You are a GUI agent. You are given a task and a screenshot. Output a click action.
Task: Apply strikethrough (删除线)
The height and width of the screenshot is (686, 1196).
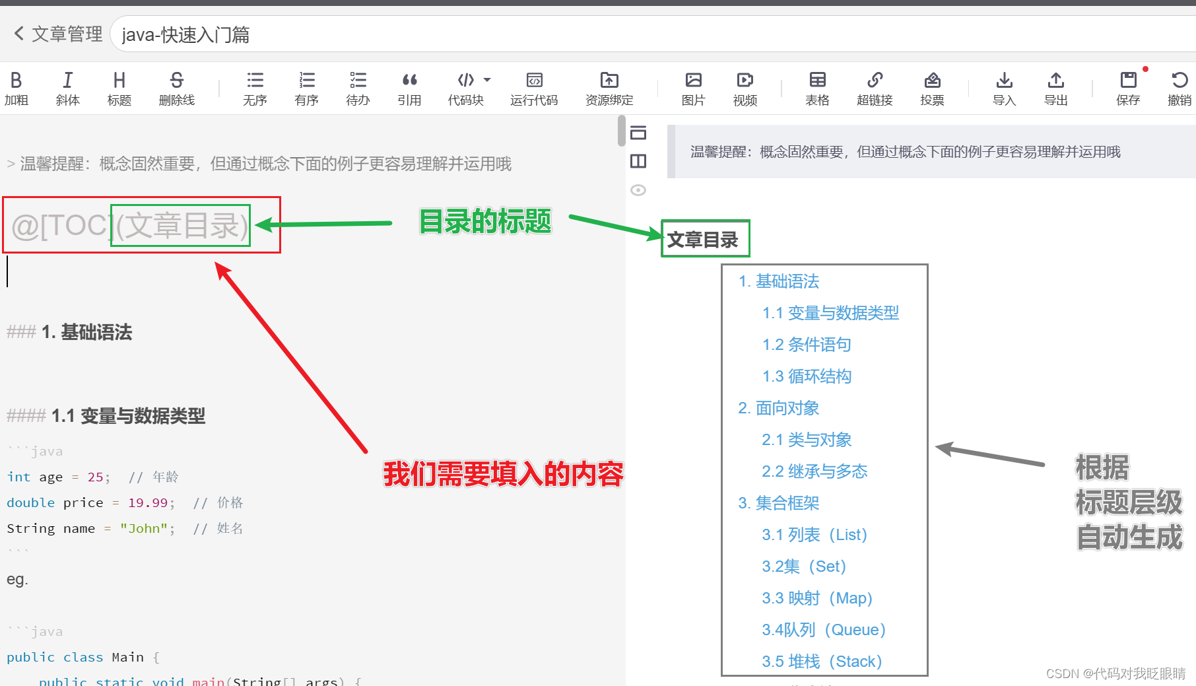pyautogui.click(x=177, y=88)
